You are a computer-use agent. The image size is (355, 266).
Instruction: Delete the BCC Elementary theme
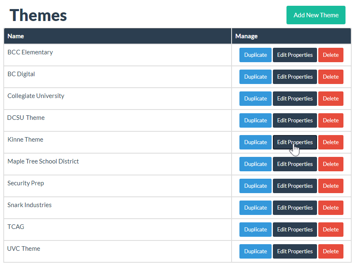331,55
